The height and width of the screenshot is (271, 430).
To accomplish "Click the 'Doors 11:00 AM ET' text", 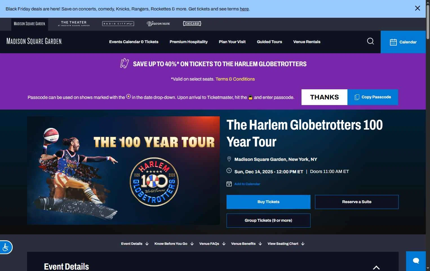I will pos(329,172).
